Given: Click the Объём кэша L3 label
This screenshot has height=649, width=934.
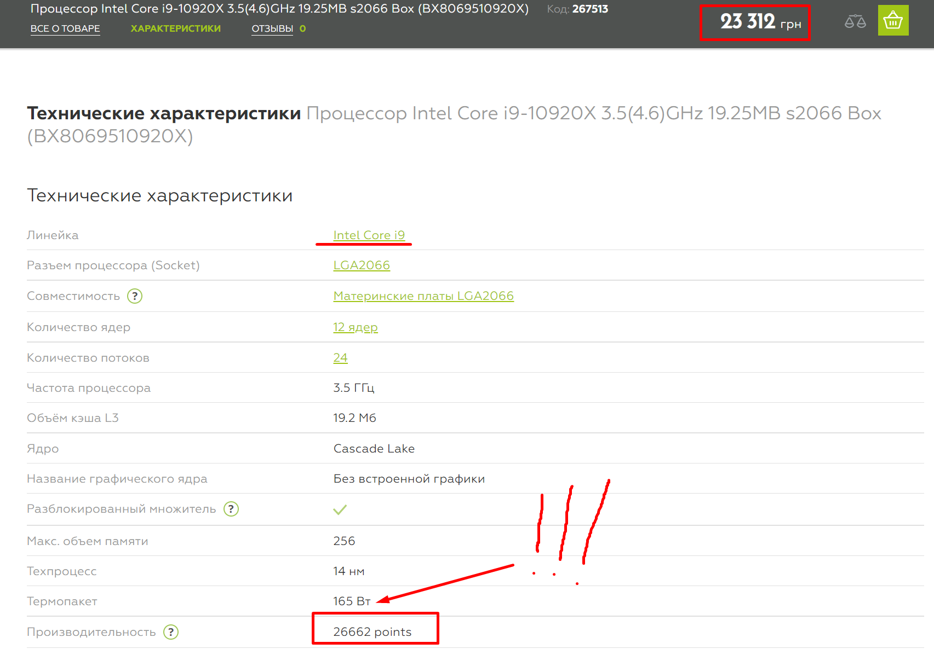Looking at the screenshot, I should [73, 418].
